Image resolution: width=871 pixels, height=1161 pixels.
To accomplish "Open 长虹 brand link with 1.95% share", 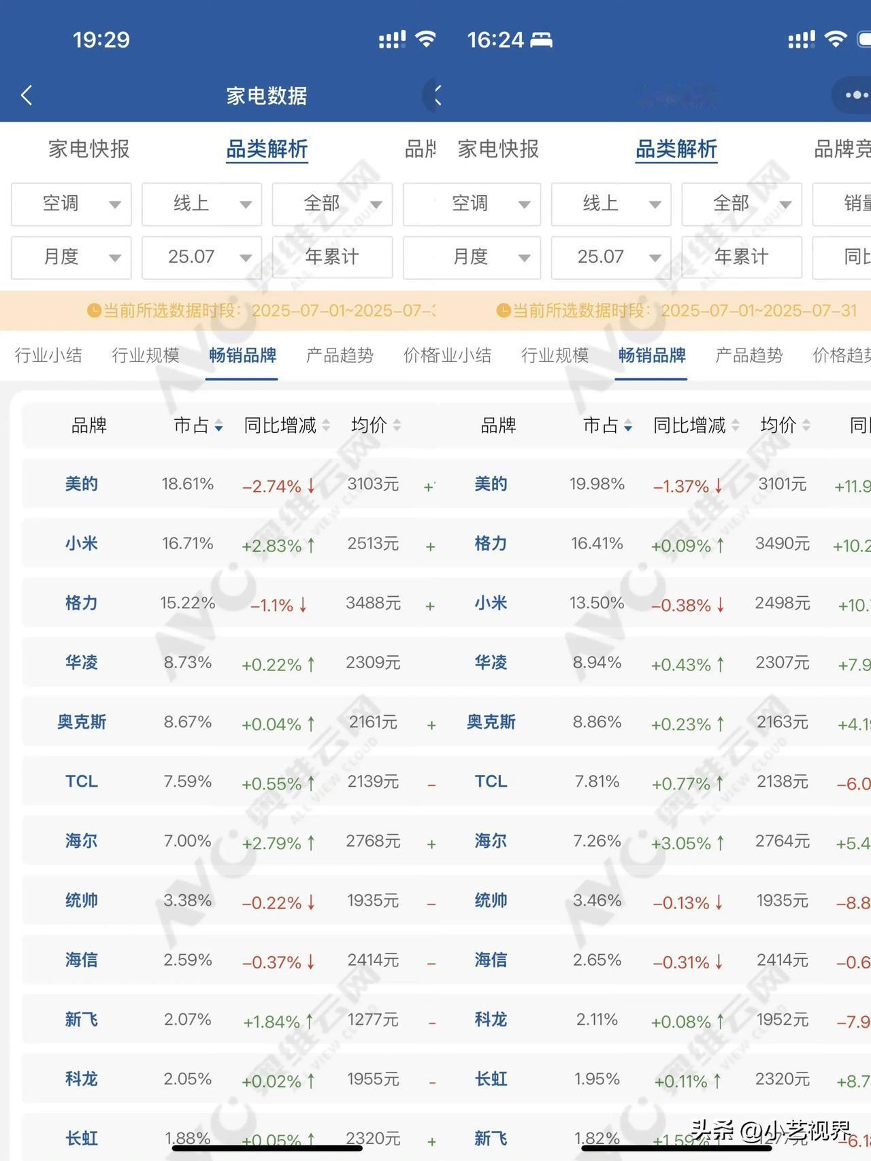I will pyautogui.click(x=491, y=1079).
